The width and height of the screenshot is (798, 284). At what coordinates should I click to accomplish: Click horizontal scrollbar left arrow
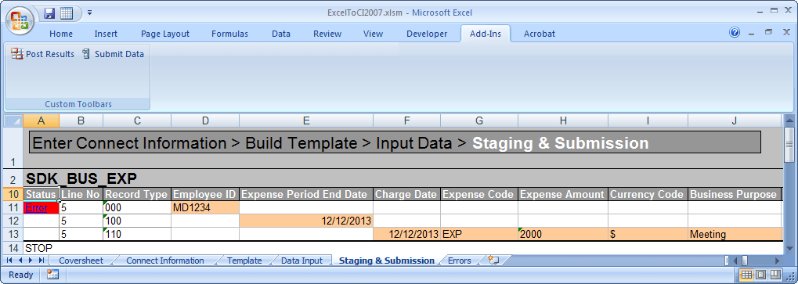click(x=735, y=260)
